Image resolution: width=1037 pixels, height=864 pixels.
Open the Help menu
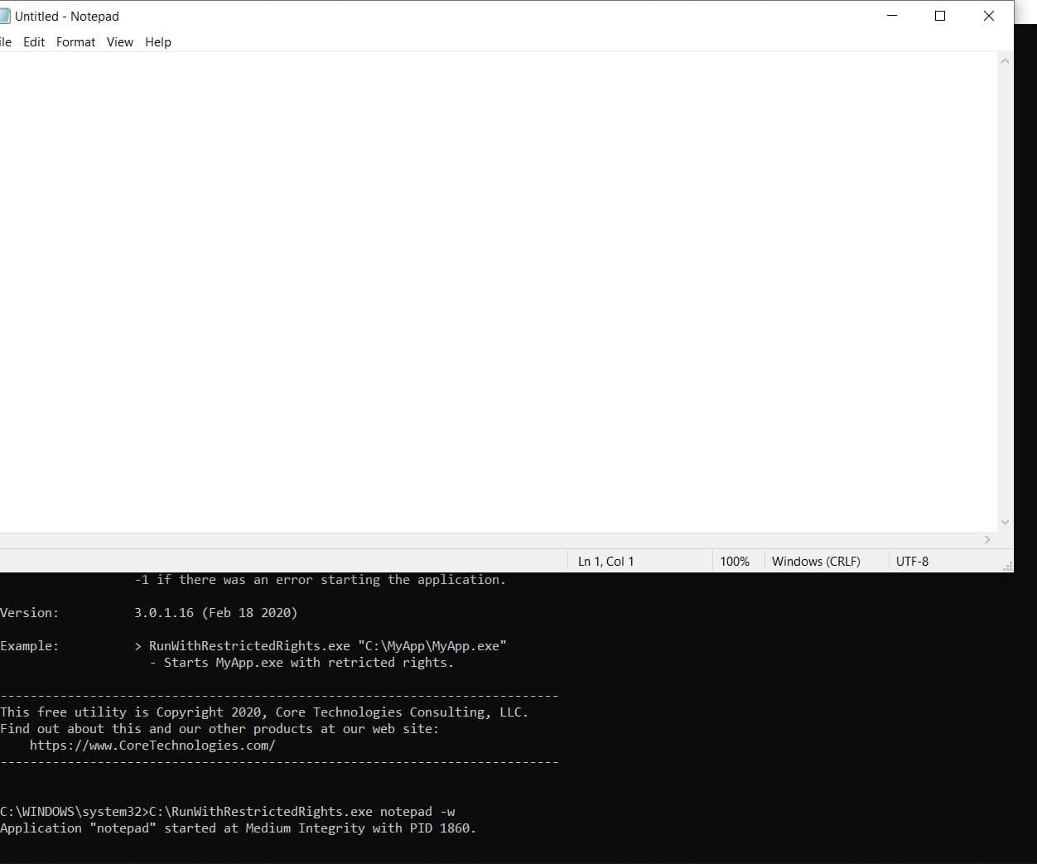click(x=157, y=41)
